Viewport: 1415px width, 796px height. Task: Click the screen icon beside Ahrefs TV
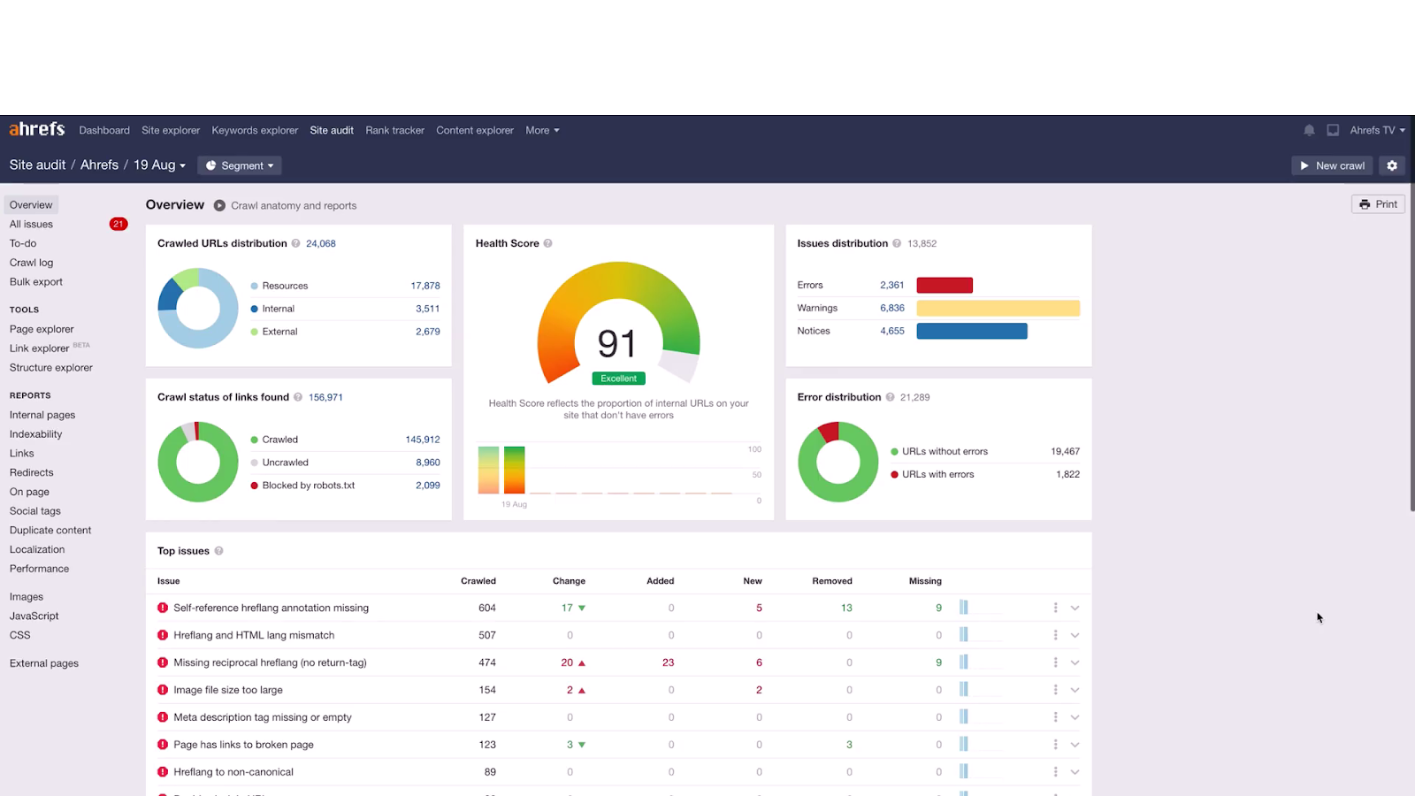point(1333,130)
